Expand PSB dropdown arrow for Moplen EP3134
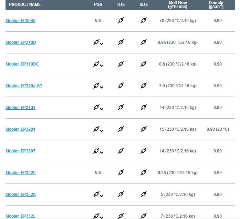The height and width of the screenshot is (219, 240). click(102, 109)
